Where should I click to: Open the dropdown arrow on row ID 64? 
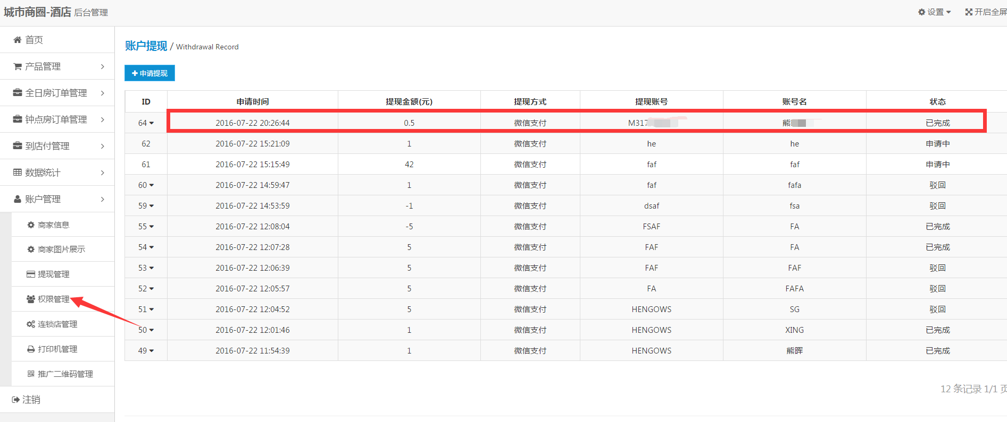pyautogui.click(x=152, y=123)
